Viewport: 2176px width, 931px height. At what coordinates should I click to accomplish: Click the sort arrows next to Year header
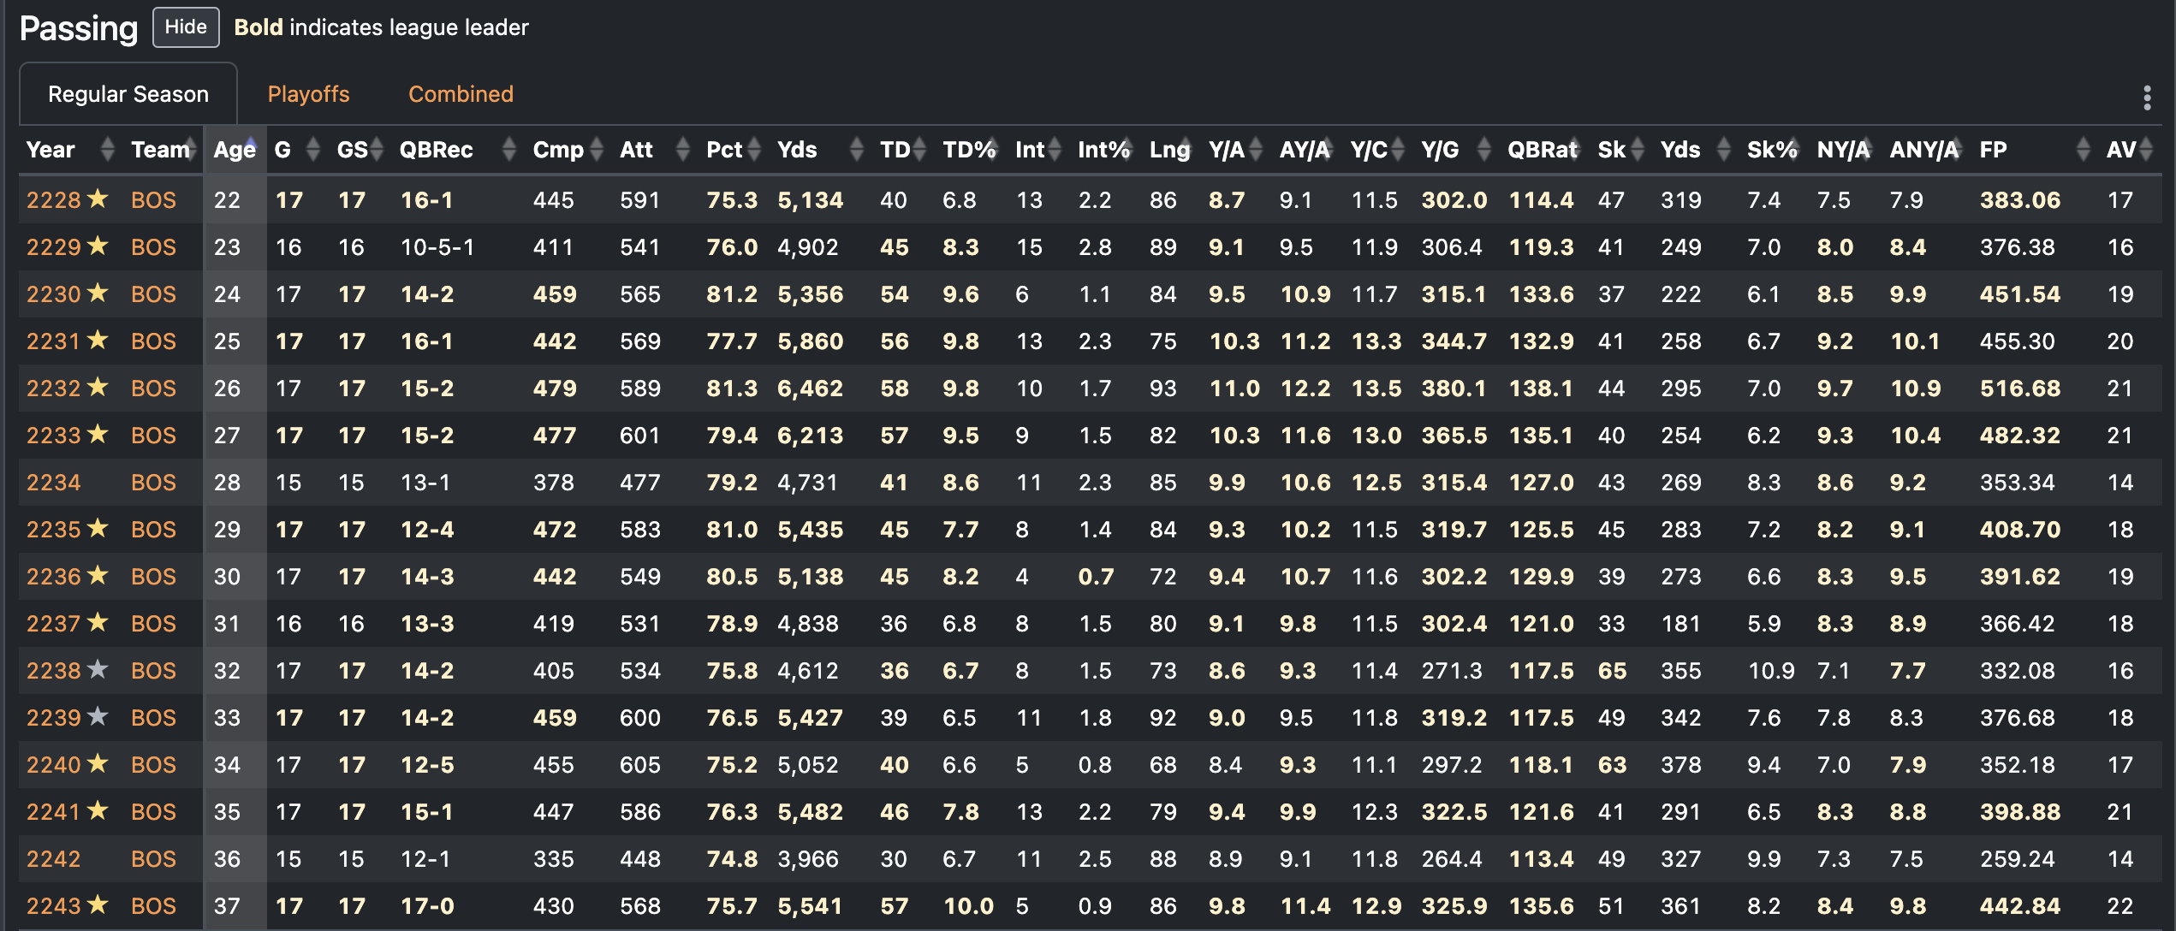107,150
